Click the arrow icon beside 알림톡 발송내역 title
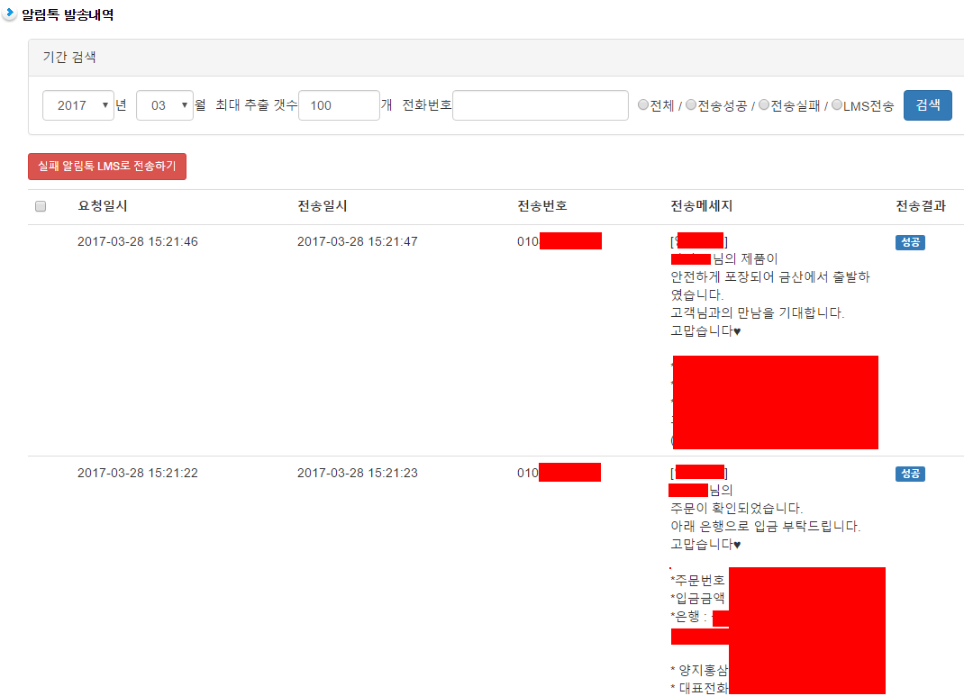This screenshot has height=696, width=964. pos(9,15)
